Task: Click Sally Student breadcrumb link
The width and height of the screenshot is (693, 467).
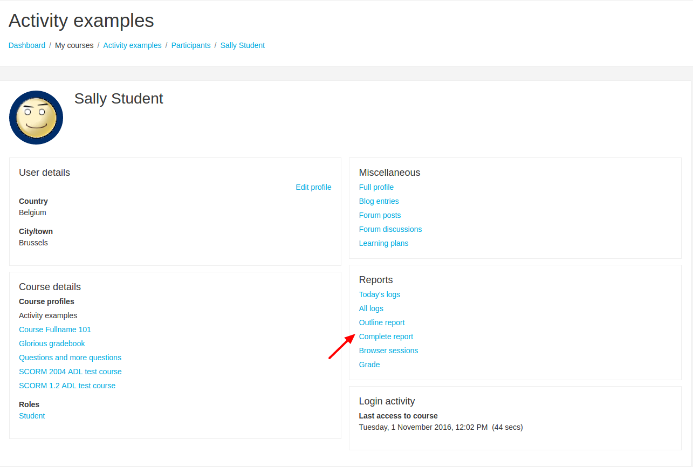Action: pos(243,45)
